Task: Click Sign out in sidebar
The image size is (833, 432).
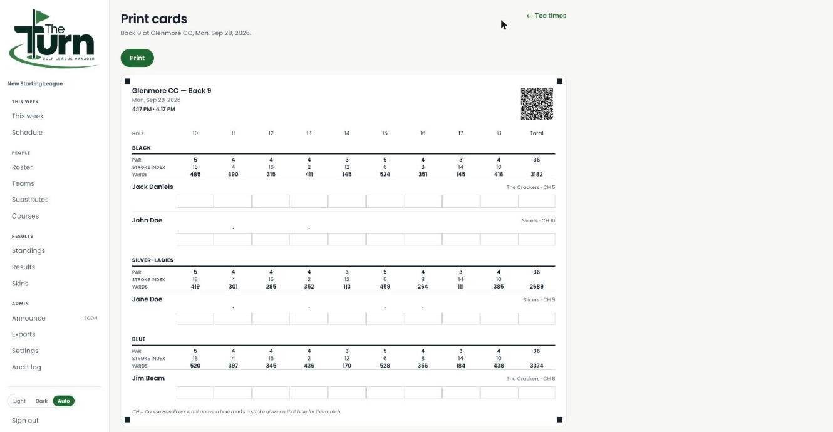Action: point(25,421)
